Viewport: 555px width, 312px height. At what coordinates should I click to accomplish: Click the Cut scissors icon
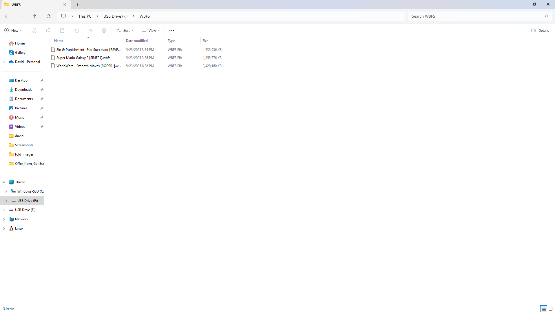coord(34,30)
